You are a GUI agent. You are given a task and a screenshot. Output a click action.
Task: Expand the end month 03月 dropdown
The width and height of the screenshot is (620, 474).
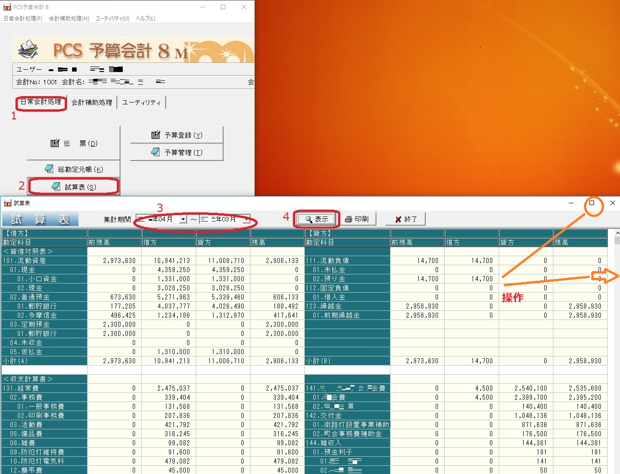pyautogui.click(x=246, y=219)
